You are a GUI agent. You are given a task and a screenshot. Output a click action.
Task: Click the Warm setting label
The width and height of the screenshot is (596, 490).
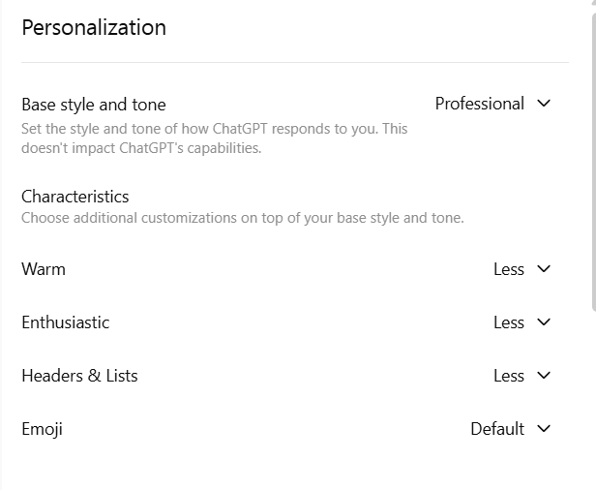44,269
